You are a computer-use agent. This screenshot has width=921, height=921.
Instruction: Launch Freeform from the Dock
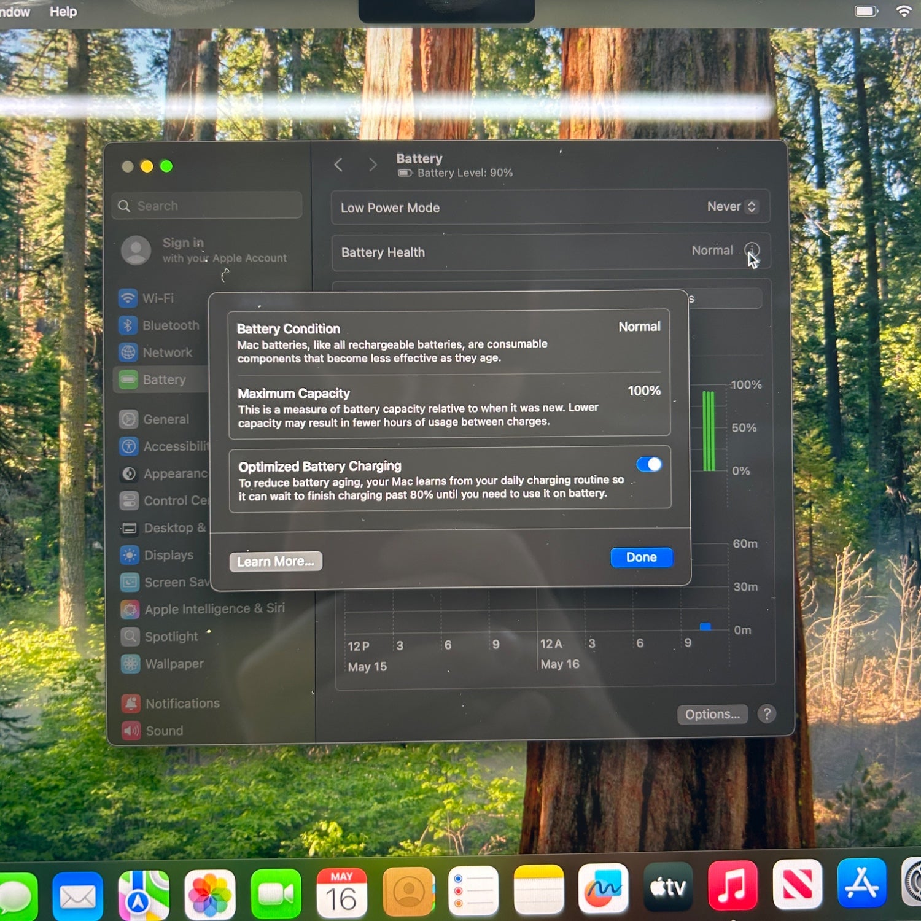click(x=604, y=887)
